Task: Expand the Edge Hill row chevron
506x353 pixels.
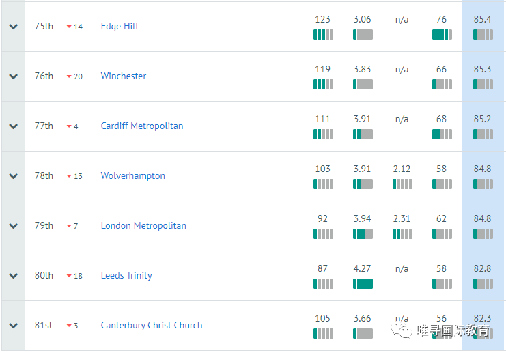Action: point(13,27)
